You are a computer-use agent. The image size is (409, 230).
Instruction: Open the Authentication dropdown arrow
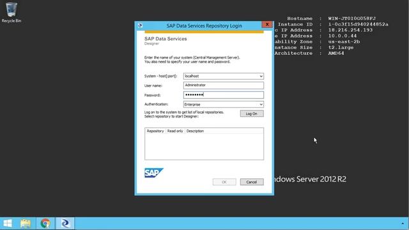pos(261,104)
